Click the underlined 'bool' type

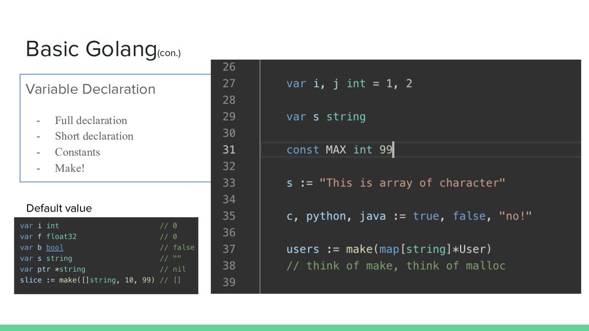coord(55,247)
